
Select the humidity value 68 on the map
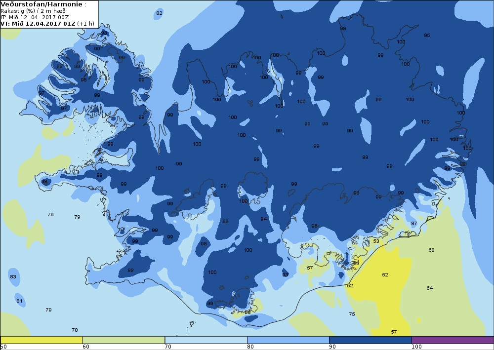431,250
